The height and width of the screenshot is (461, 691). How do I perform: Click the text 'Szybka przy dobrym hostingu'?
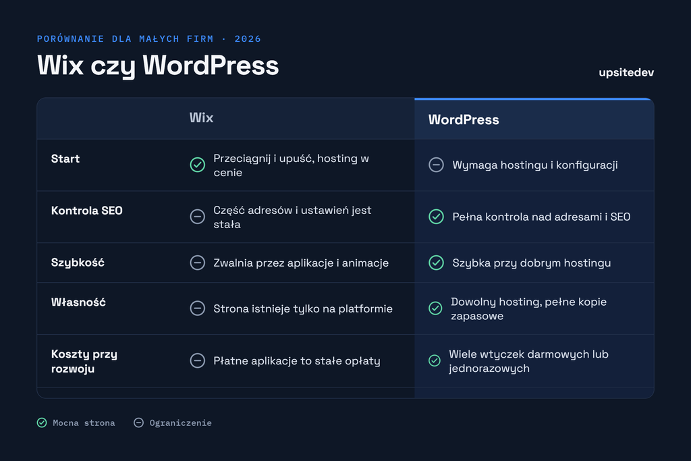[x=532, y=263]
